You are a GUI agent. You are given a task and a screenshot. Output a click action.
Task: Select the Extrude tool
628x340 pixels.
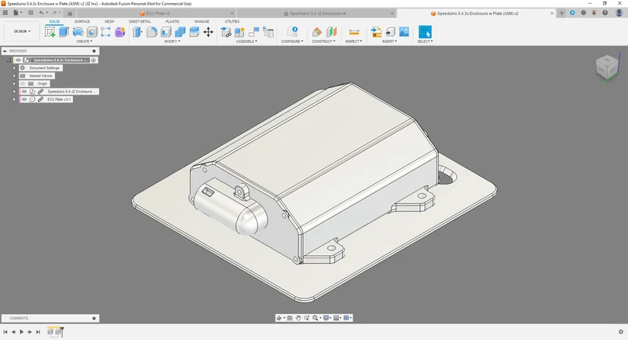coord(64,32)
